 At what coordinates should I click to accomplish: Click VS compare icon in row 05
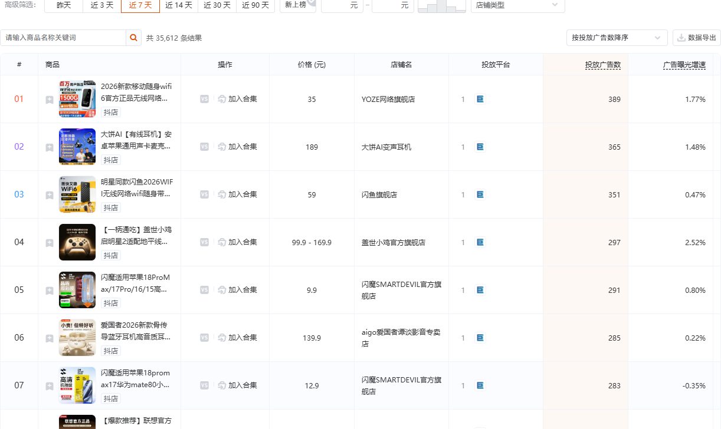tap(204, 290)
